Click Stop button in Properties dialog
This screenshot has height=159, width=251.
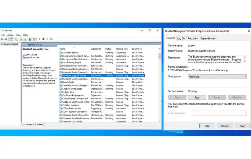197,97
